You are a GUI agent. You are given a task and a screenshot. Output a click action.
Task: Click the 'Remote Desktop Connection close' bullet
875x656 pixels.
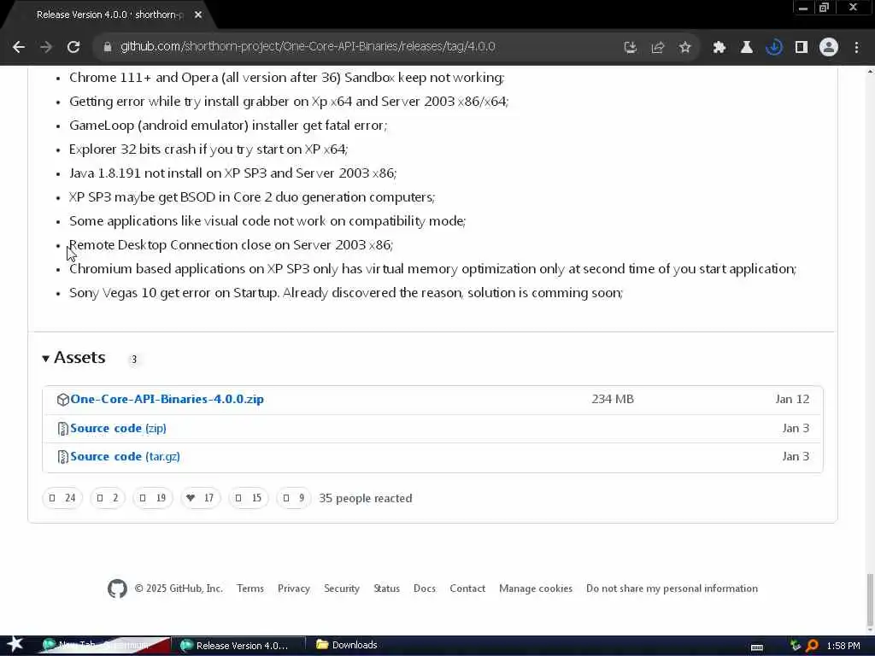pos(231,245)
